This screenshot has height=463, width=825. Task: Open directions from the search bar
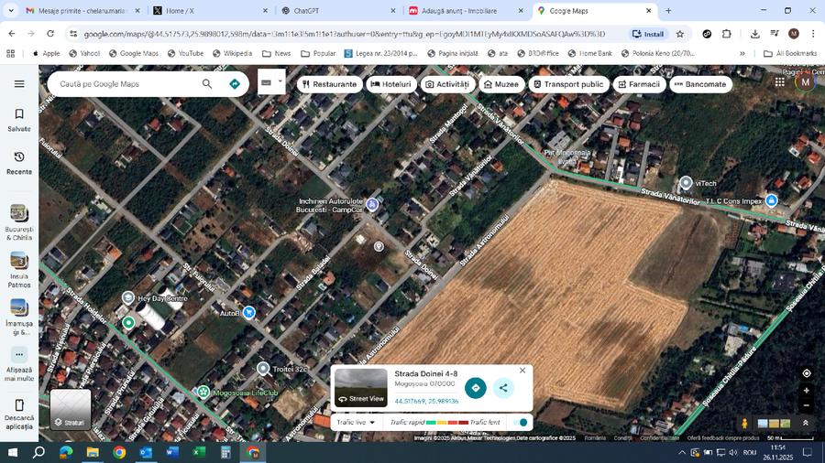point(235,83)
